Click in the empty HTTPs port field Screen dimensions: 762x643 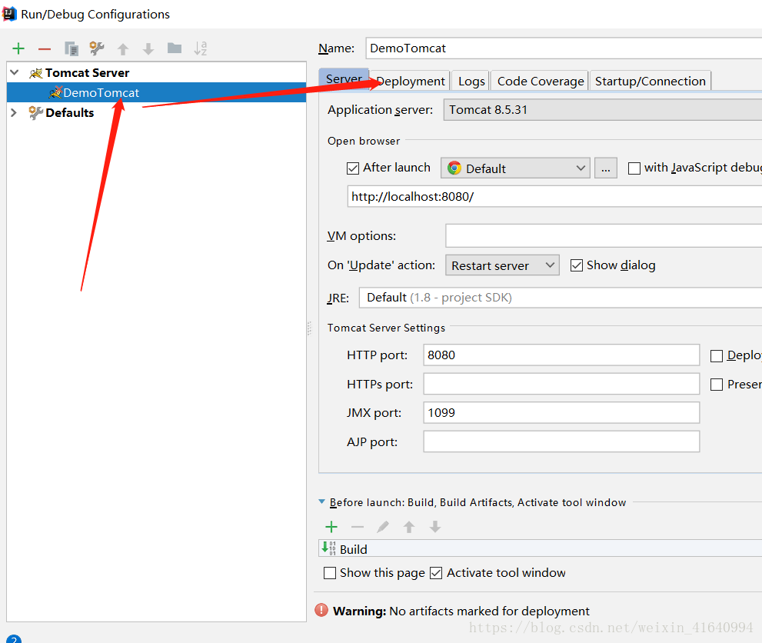(561, 384)
